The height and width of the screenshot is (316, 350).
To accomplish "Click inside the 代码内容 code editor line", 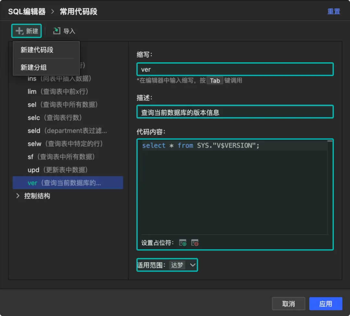I will [x=234, y=146].
